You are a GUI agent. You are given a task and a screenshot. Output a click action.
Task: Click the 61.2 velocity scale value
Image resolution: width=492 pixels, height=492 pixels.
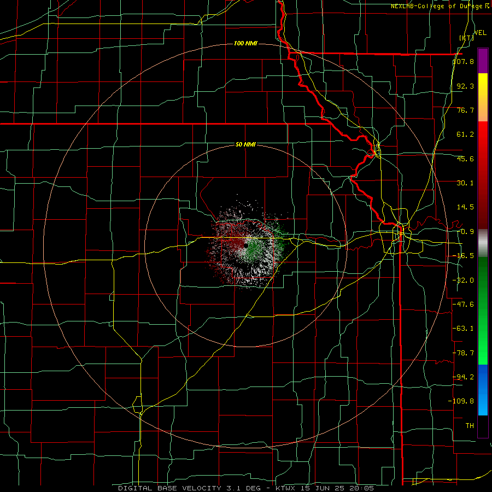[465, 134]
